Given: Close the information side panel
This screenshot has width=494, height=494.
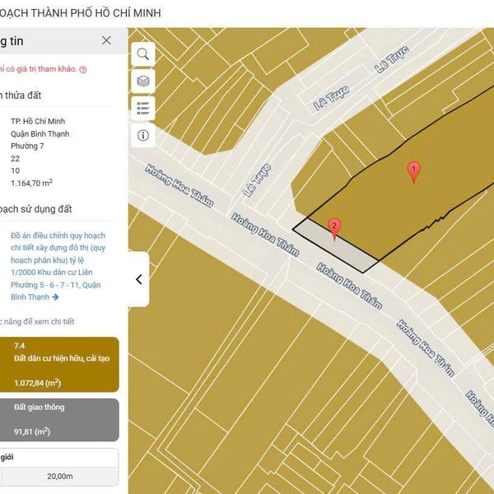Looking at the screenshot, I should [x=106, y=40].
